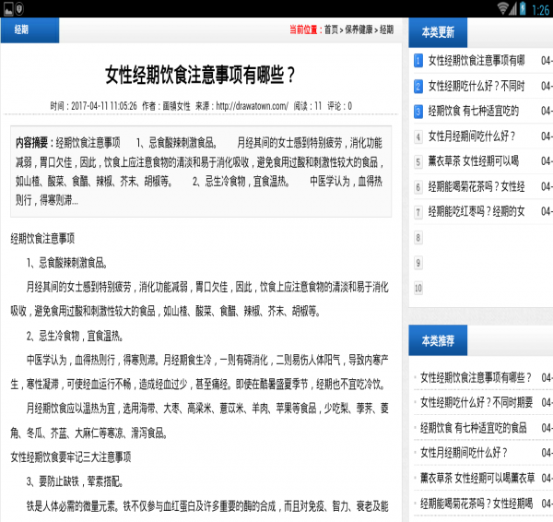553x522 pixels.
Task: Open 女性经期饮食注意事项有哪些？ in 本类推荐
Action: click(x=476, y=377)
